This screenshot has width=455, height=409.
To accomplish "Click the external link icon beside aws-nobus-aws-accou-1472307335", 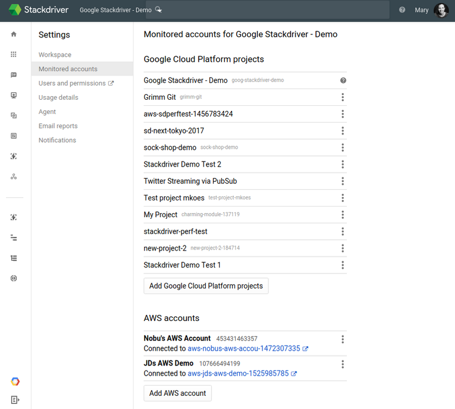I will [x=305, y=349].
